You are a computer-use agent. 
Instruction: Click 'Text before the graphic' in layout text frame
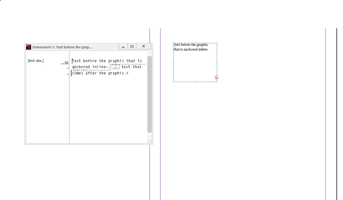pyautogui.click(x=191, y=45)
